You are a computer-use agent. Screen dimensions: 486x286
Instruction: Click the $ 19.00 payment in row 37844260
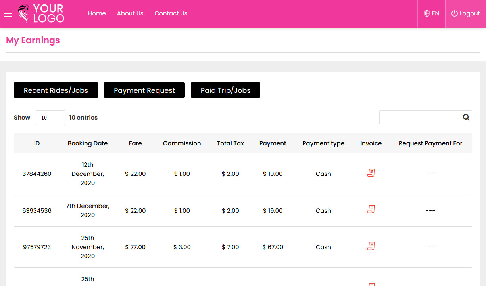[273, 174]
